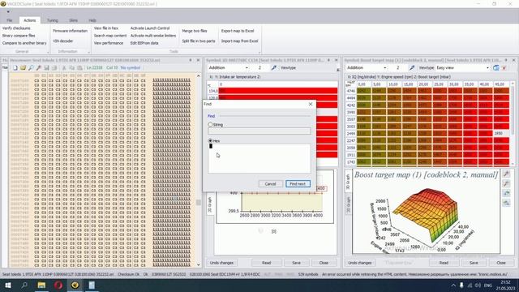Pin the hex viewer panel with its pushpin icon
Viewport: 519px width, 292px height.
[x=191, y=60]
